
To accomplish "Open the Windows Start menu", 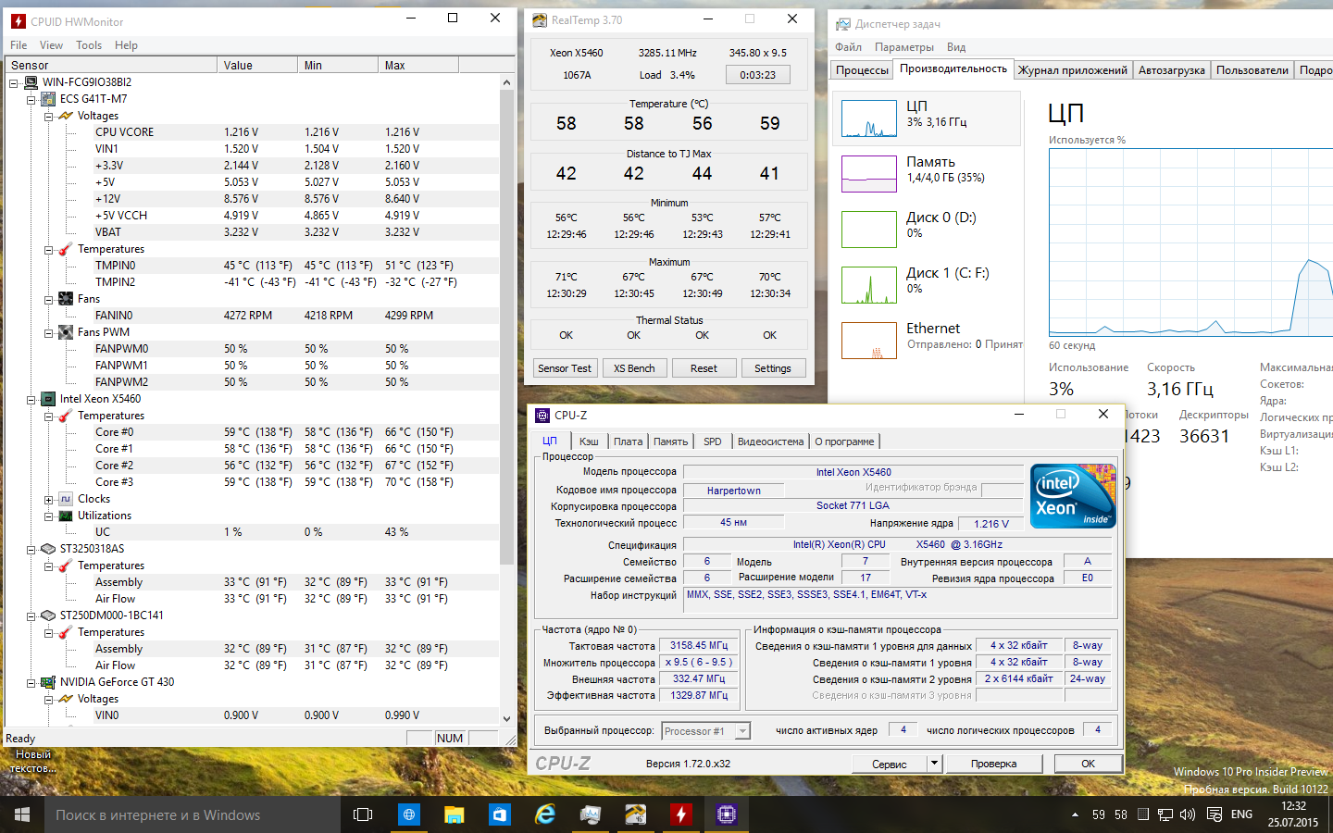I will (x=22, y=814).
